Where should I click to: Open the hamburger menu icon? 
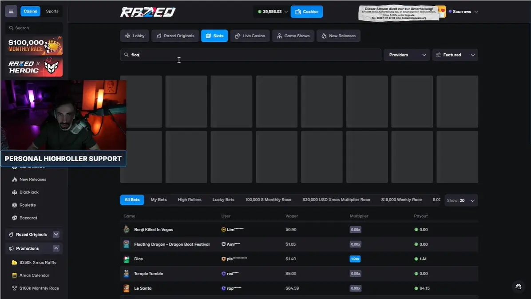pos(11,11)
